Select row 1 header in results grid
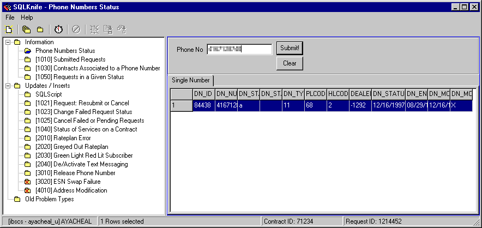This screenshot has height=228, width=482. [x=182, y=105]
